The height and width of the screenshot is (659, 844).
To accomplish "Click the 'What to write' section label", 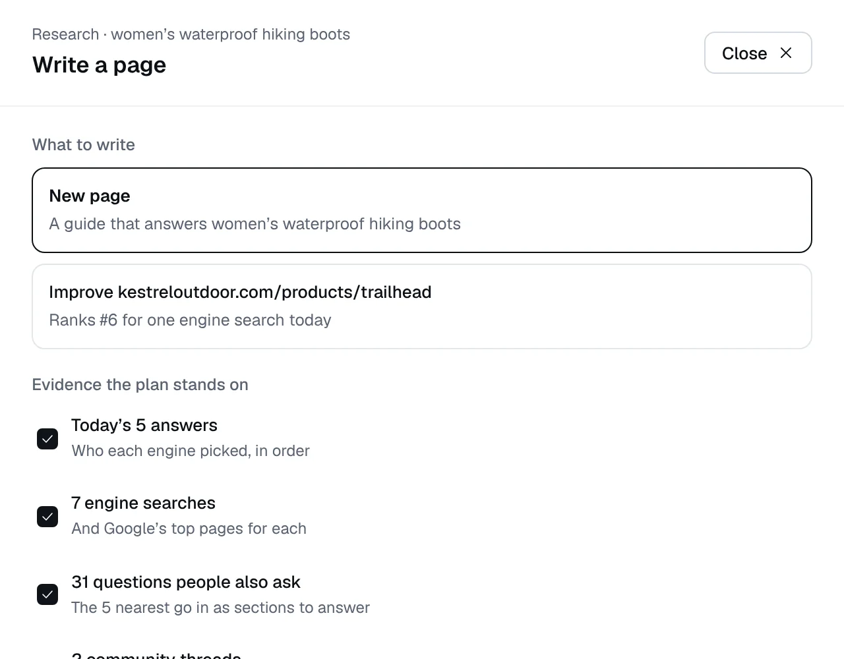I will pyautogui.click(x=84, y=145).
